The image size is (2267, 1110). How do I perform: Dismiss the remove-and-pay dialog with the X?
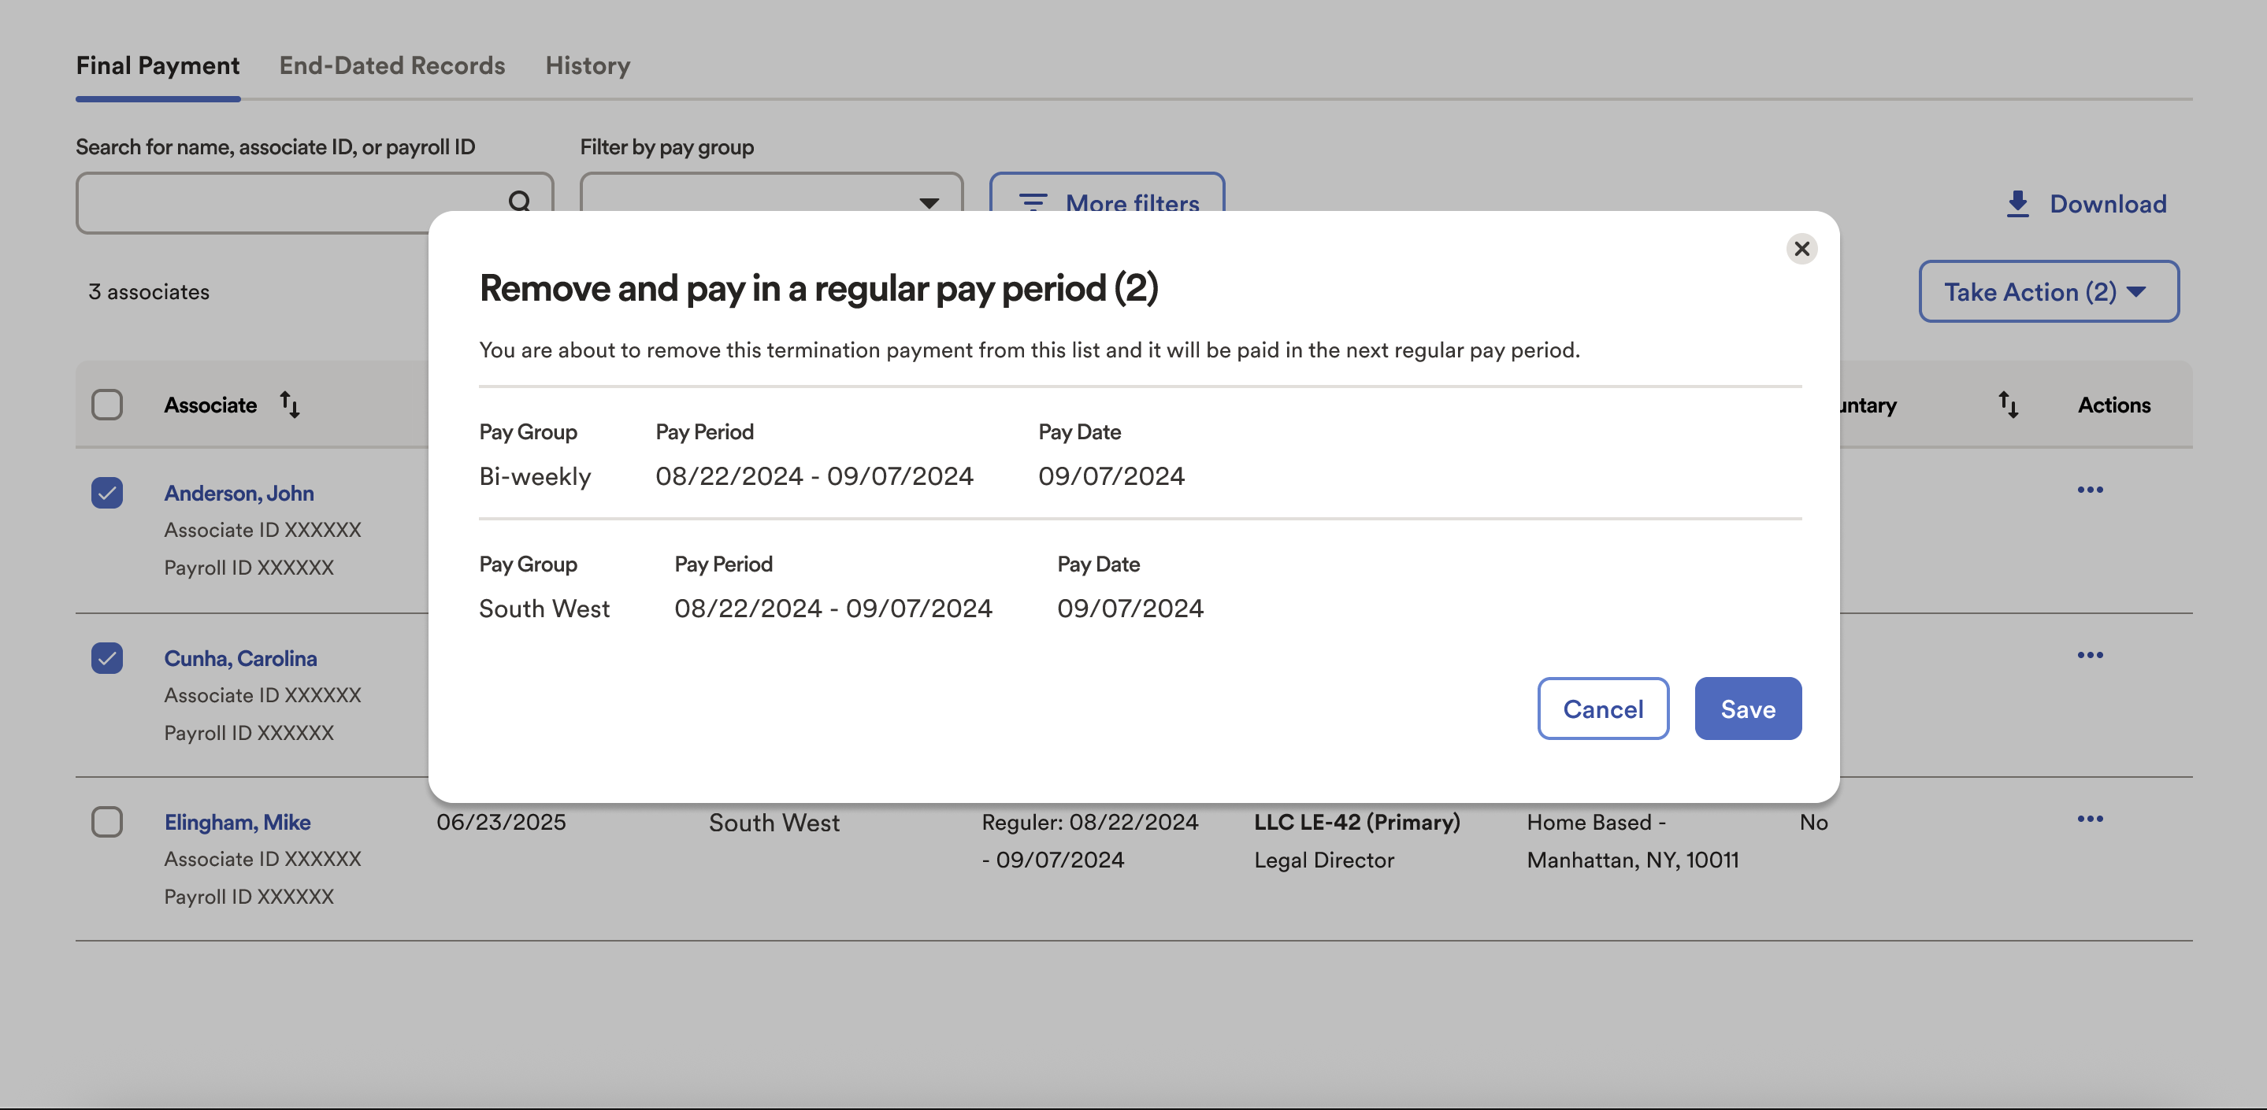tap(1801, 249)
